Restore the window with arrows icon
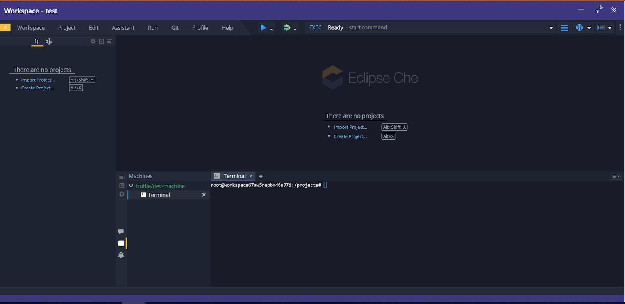625x304 pixels. [x=599, y=9]
